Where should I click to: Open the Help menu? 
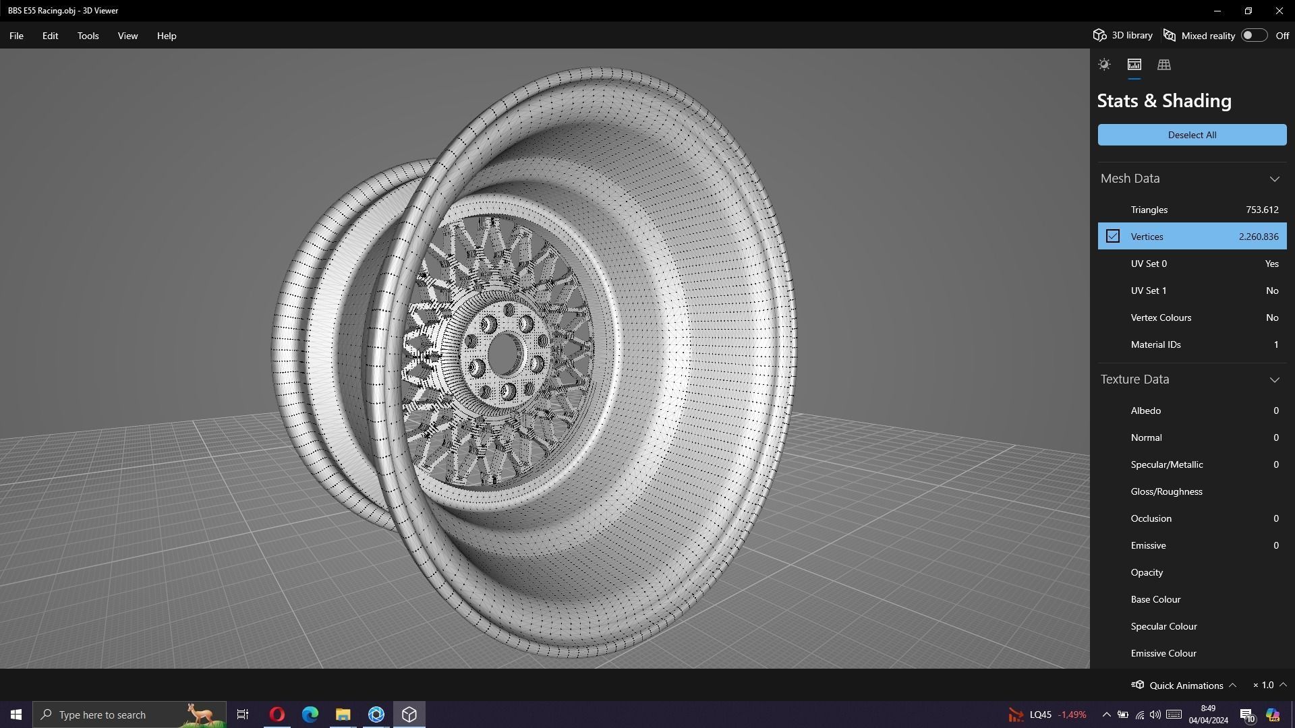[167, 36]
